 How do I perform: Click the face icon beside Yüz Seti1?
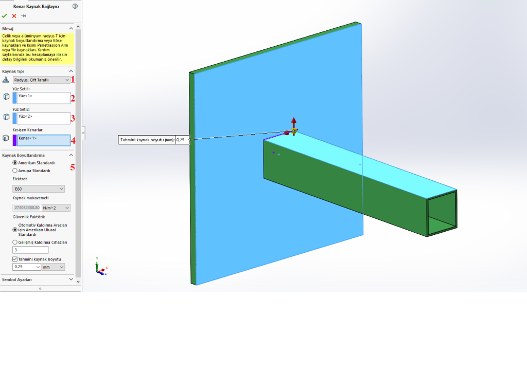(6, 97)
